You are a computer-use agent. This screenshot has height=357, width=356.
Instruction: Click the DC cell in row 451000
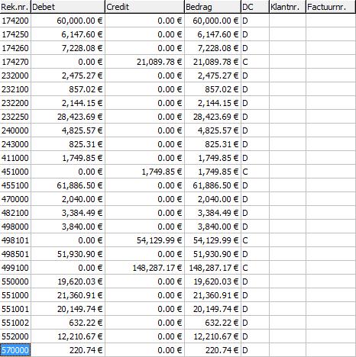pyautogui.click(x=255, y=172)
